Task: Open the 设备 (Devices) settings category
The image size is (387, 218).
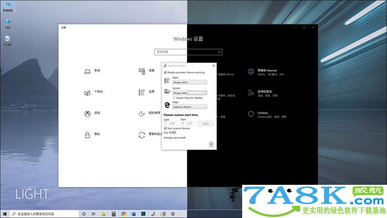Action: click(147, 71)
